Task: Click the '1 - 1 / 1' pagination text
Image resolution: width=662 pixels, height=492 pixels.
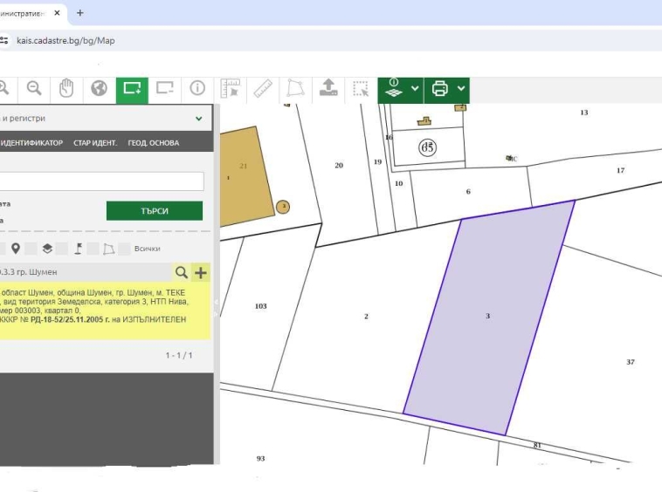Action: pyautogui.click(x=179, y=355)
